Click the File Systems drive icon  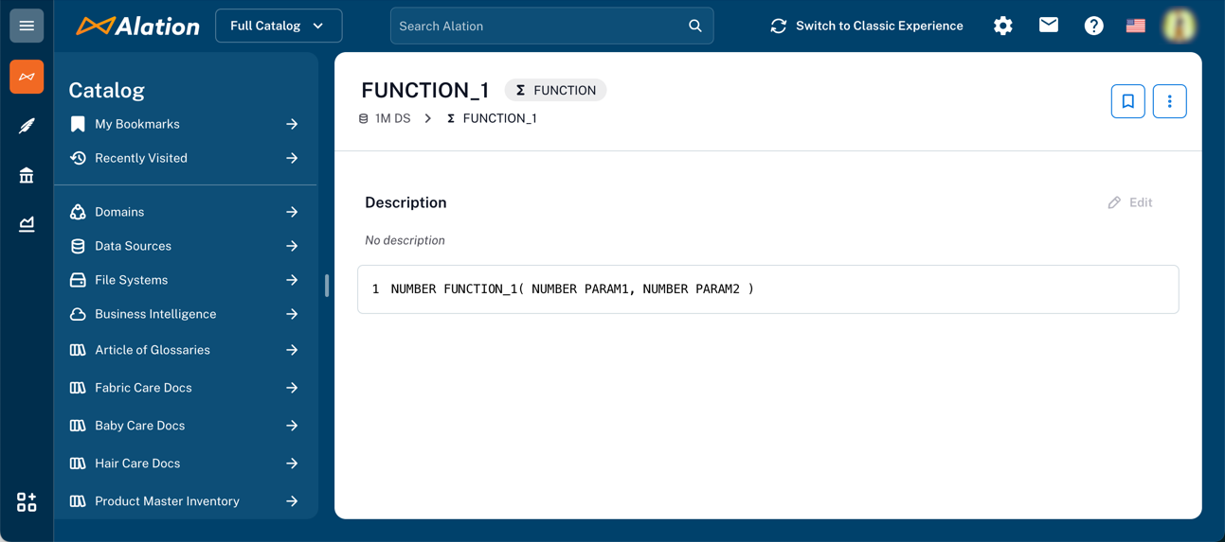(x=78, y=280)
